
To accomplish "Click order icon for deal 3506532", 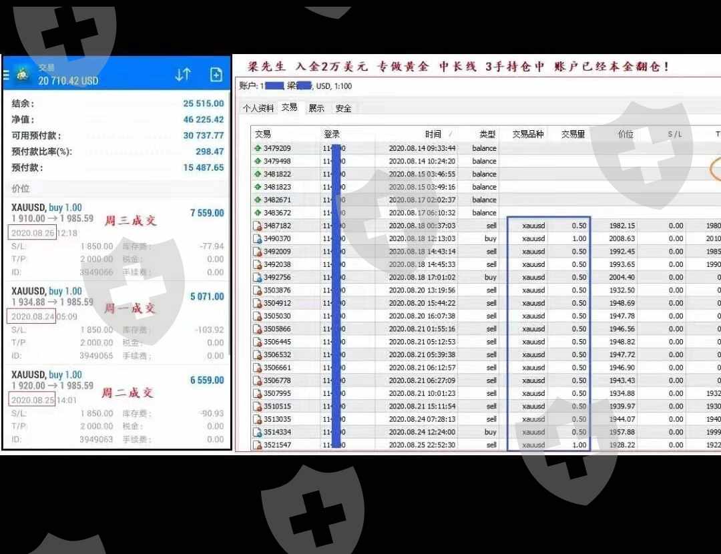I will [258, 354].
